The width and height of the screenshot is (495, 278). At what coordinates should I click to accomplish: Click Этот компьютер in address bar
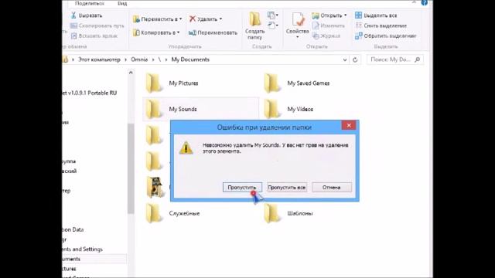(99, 59)
